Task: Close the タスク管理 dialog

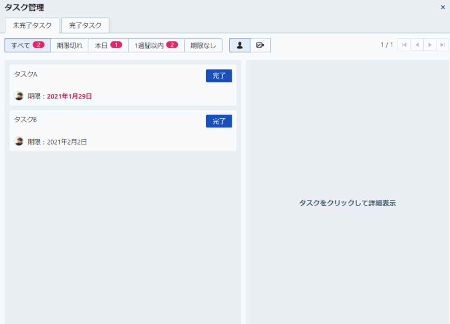Action: 443,7
